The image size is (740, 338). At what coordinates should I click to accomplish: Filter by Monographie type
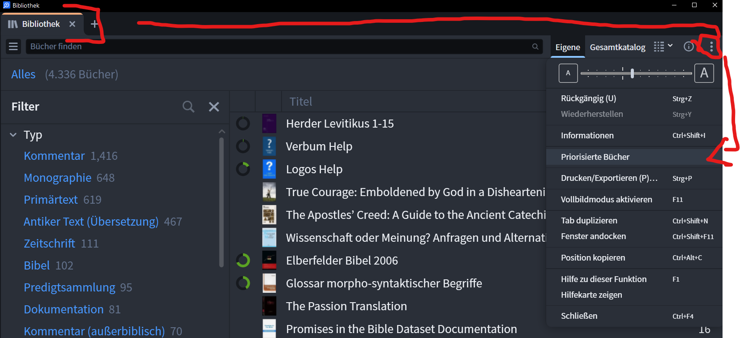(57, 178)
